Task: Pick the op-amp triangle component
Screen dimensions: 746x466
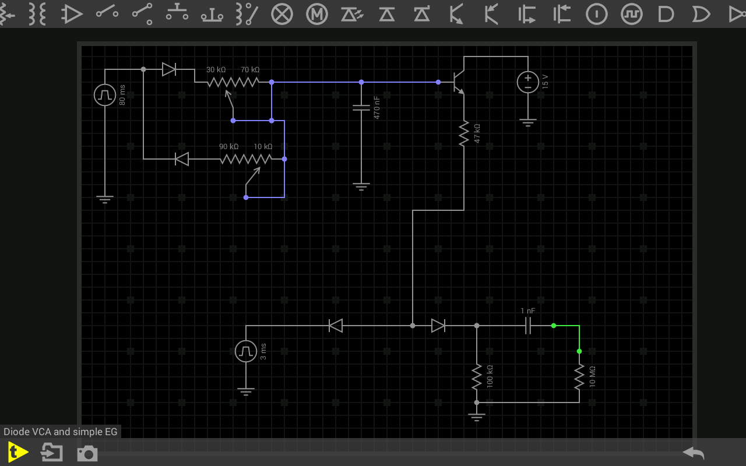Action: point(72,14)
